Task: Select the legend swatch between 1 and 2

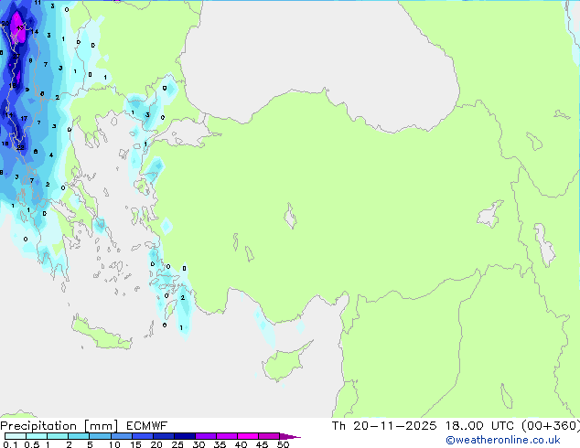Action: pyautogui.click(x=58, y=436)
